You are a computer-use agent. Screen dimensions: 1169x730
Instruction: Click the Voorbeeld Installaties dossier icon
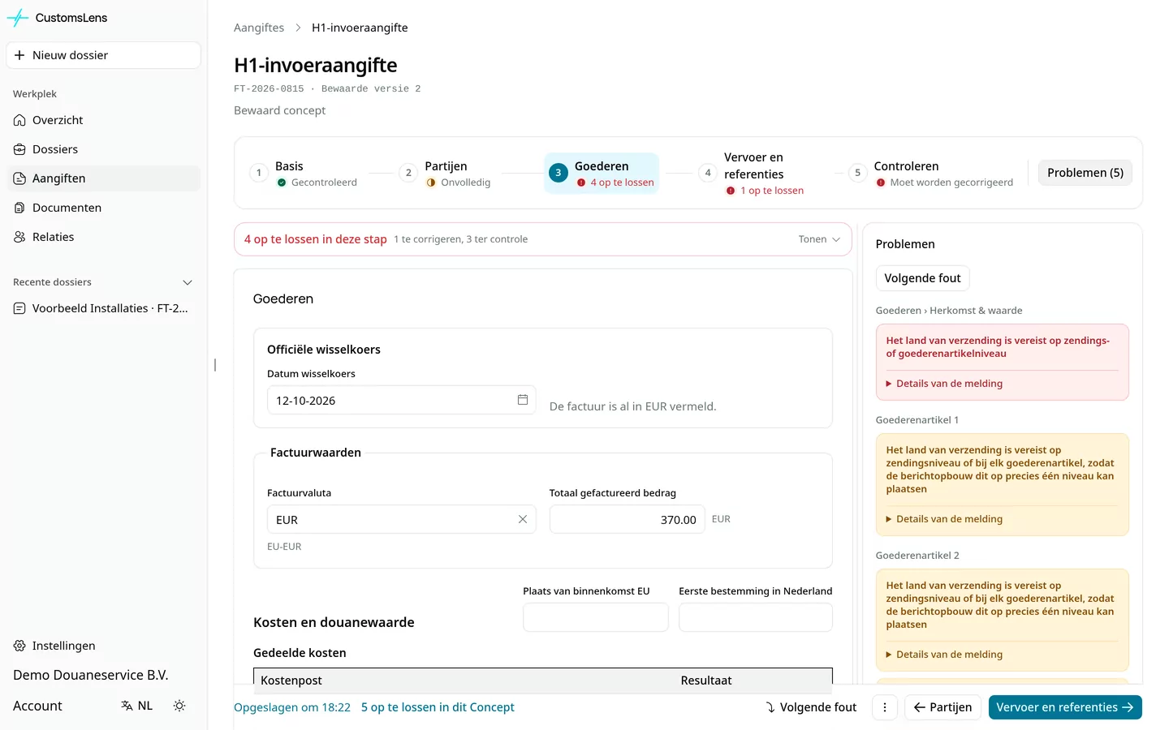(x=19, y=308)
